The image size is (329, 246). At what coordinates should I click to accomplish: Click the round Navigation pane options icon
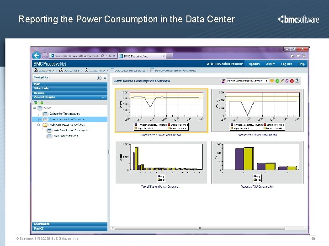click(99, 78)
